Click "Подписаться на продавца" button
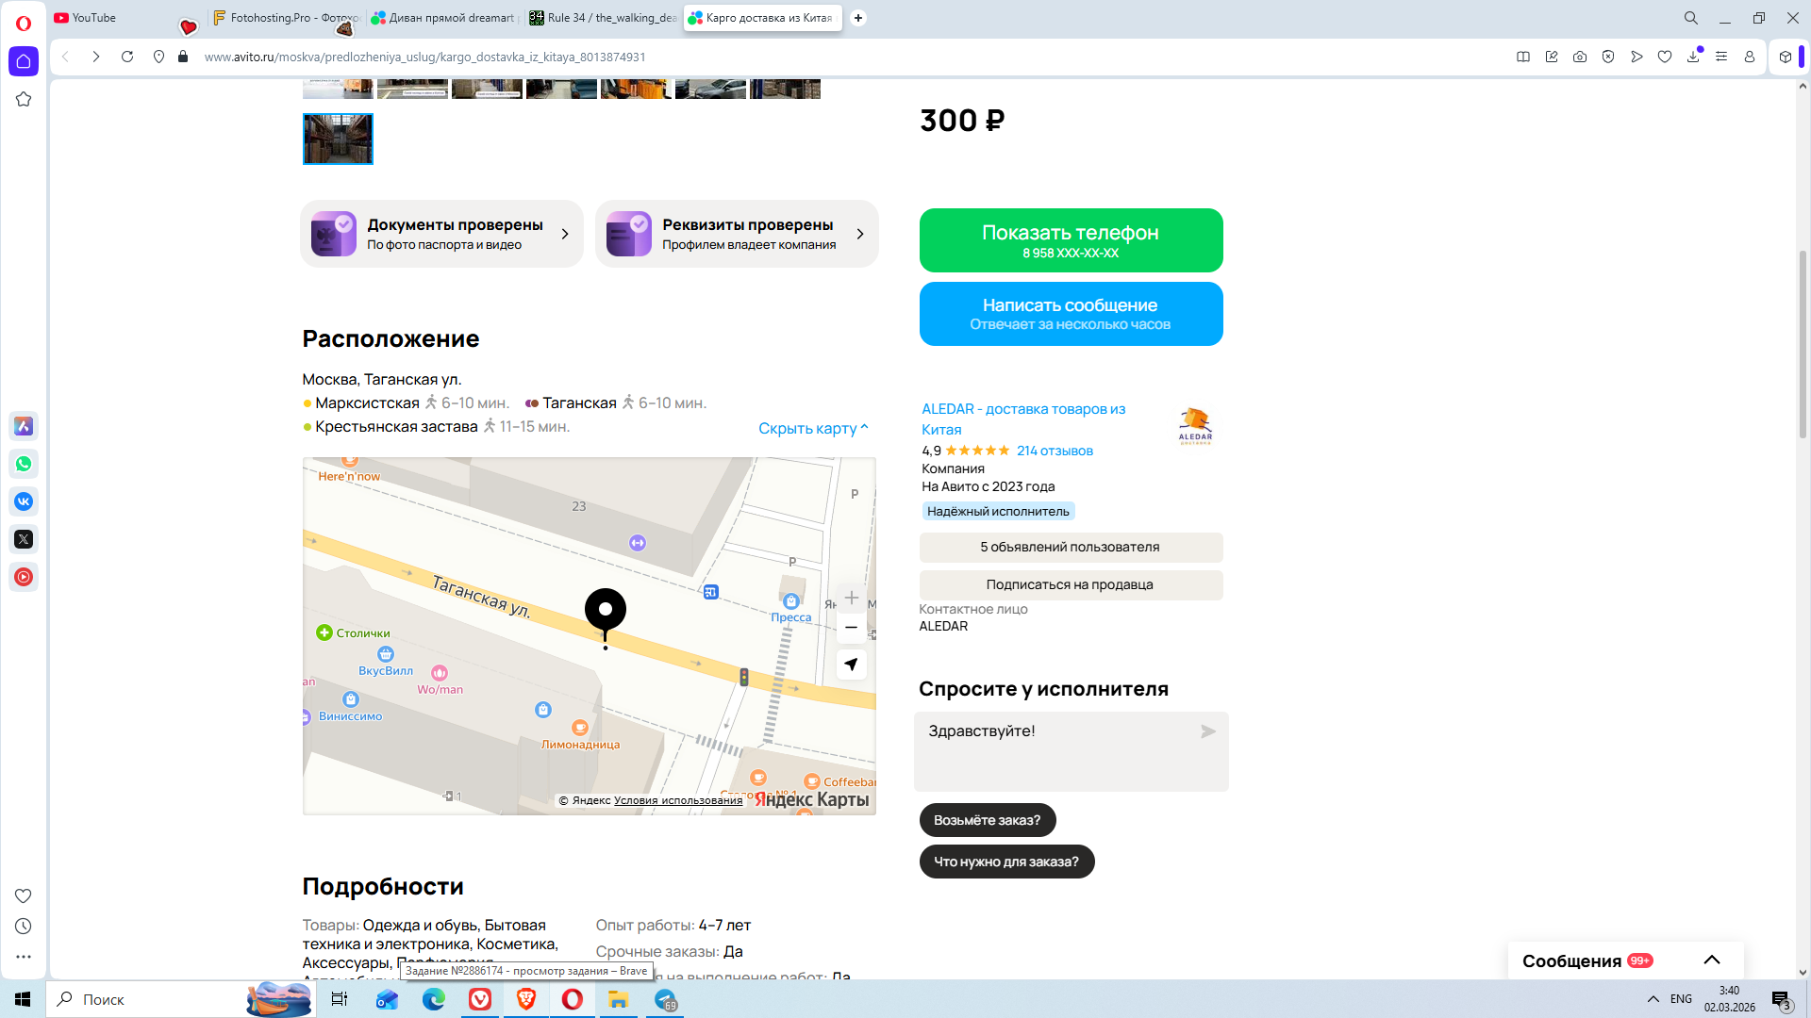Screen dimensions: 1811x1018 pyautogui.click(x=1071, y=584)
